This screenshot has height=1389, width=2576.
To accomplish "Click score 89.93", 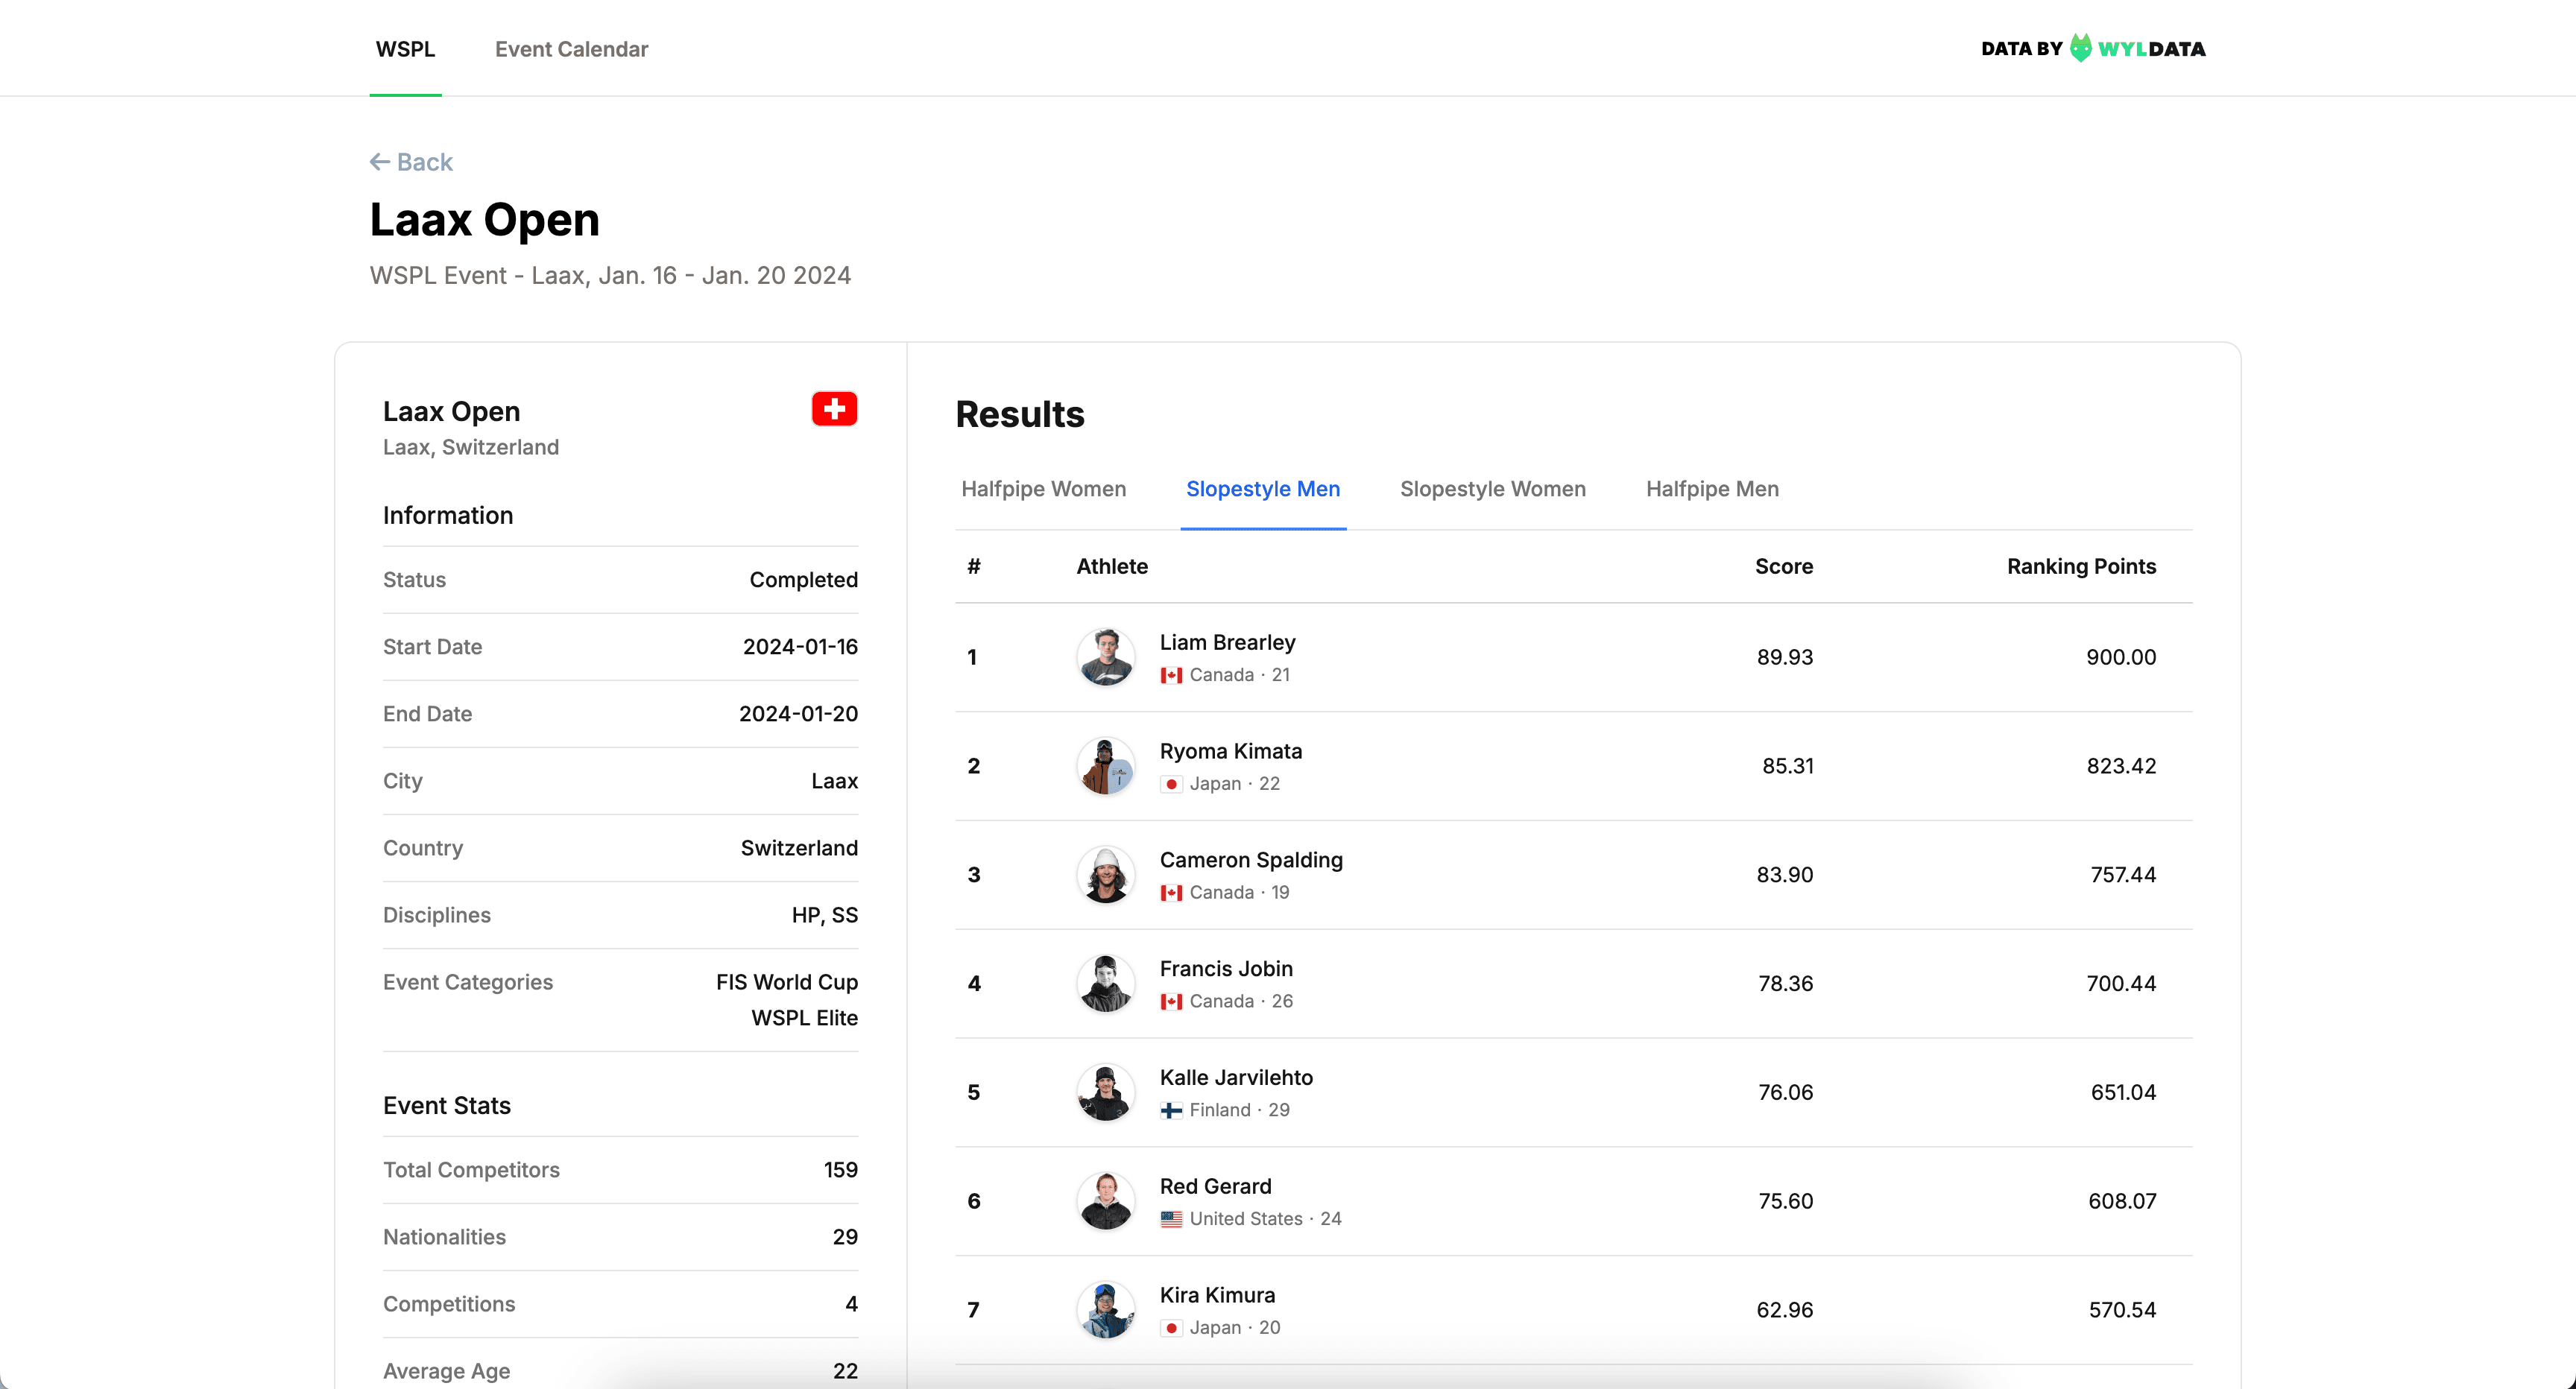I will 1784,657.
